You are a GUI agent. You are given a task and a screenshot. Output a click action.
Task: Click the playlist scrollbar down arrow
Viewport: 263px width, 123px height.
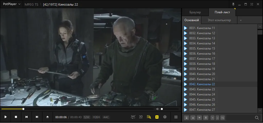(x=260, y=110)
